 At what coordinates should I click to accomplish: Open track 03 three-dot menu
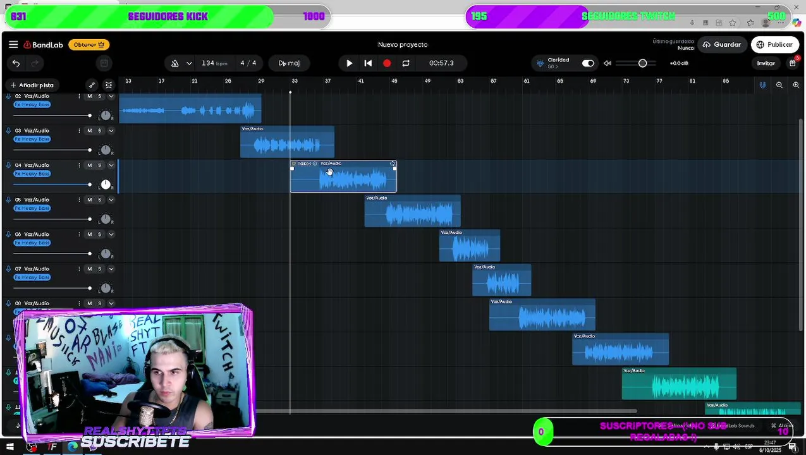point(79,131)
